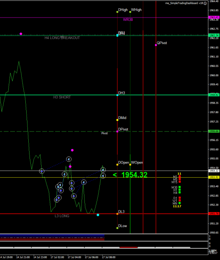Viewport: 220px width, 260px height.
Task: Click the DLow label
Action: pos(123,226)
